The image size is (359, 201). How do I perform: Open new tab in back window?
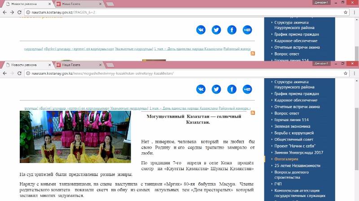coord(110,4)
